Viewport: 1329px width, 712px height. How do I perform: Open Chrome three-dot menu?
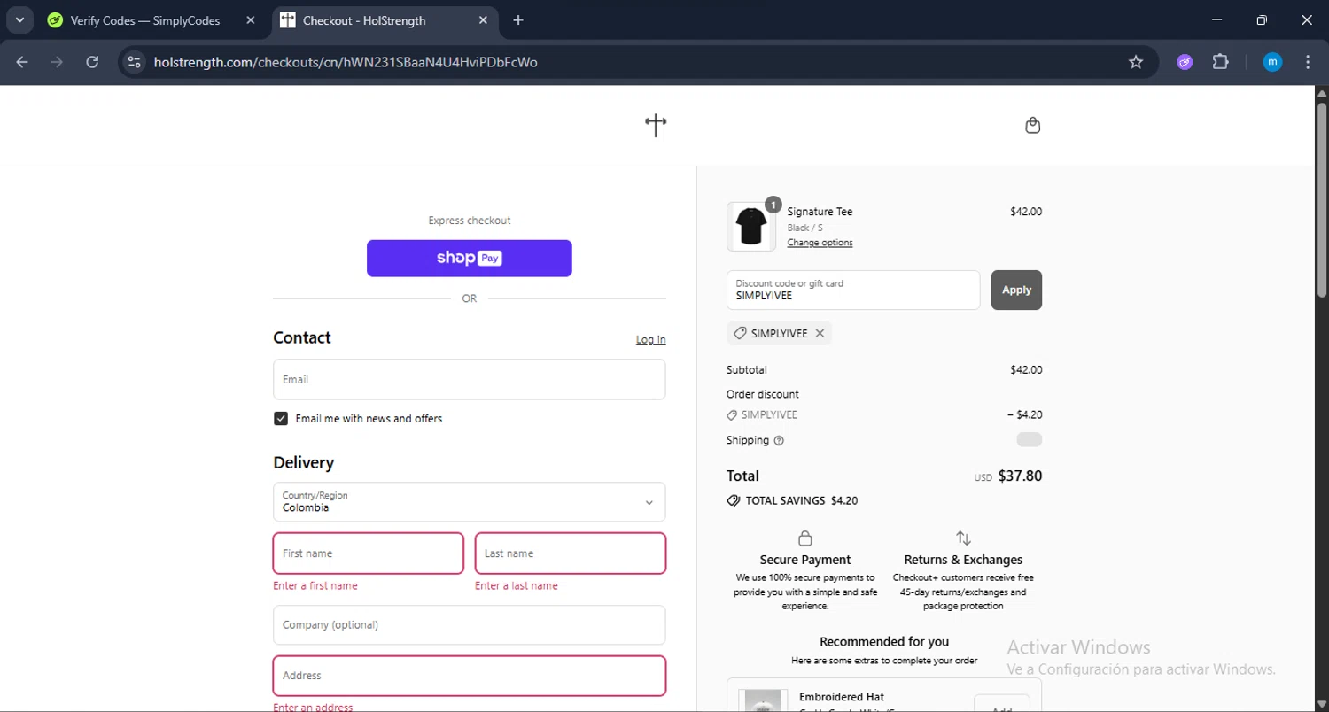click(x=1308, y=62)
